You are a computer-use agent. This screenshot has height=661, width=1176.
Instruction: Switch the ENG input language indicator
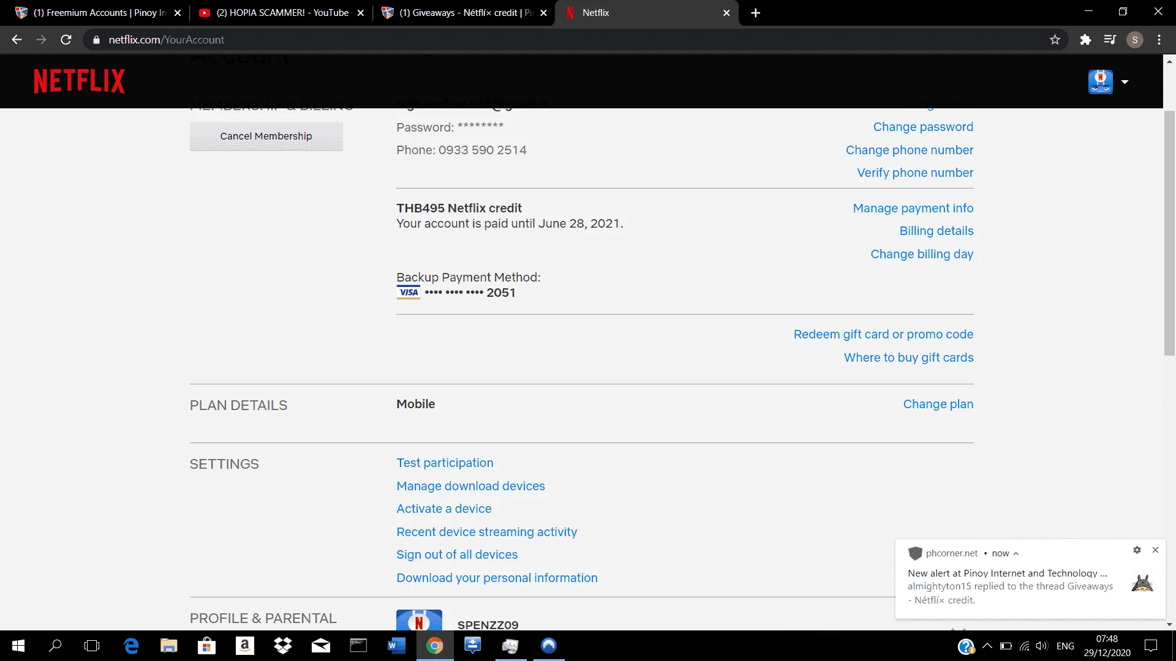[1065, 646]
